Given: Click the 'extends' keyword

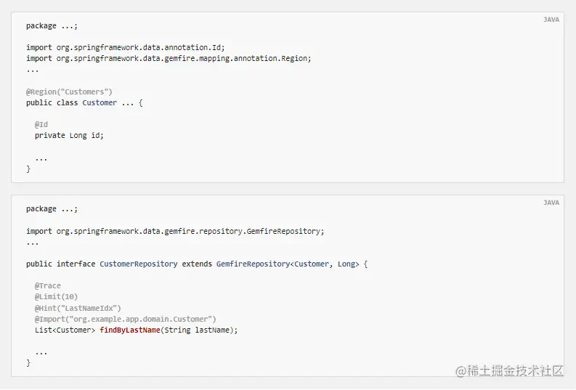Looking at the screenshot, I should (x=197, y=264).
